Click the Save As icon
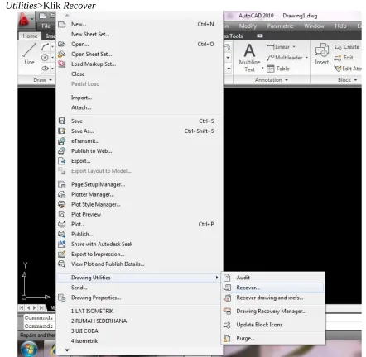 point(62,131)
